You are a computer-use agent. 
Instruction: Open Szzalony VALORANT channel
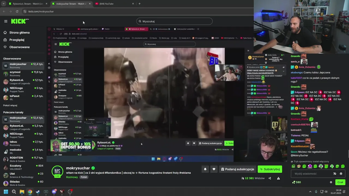click(x=23, y=167)
